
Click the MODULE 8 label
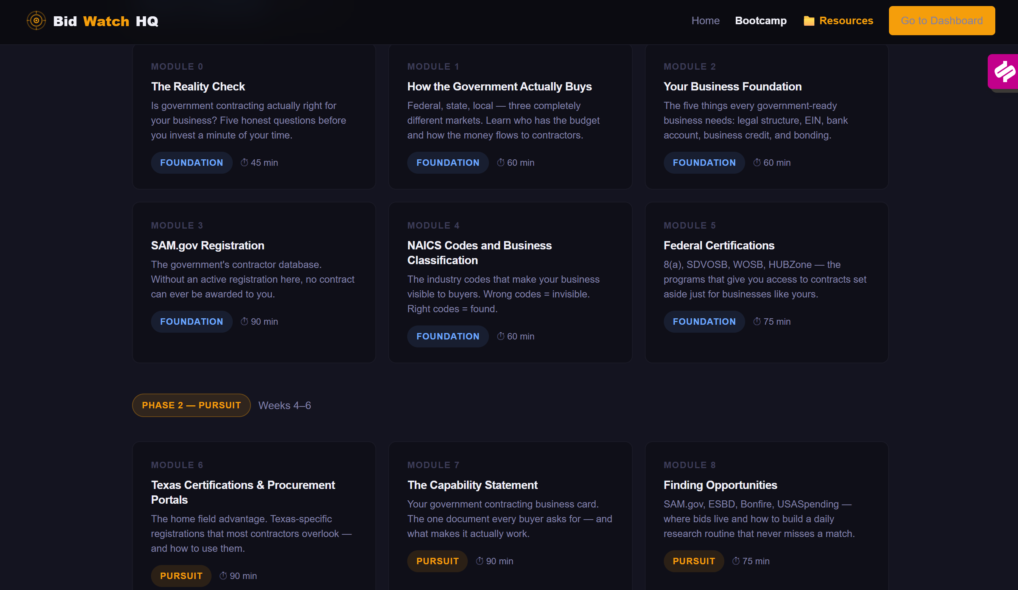coord(690,465)
